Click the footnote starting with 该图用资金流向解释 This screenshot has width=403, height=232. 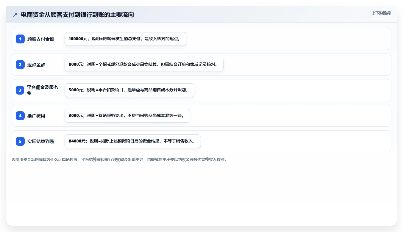coord(119,159)
